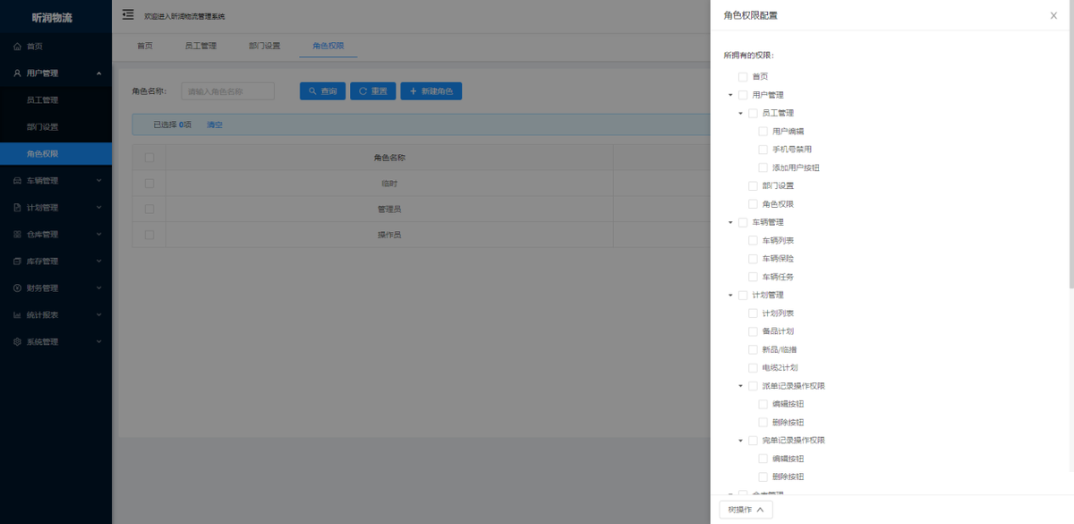Image resolution: width=1074 pixels, height=524 pixels.
Task: Enable the 员工管理 permission checkbox
Action: click(753, 113)
